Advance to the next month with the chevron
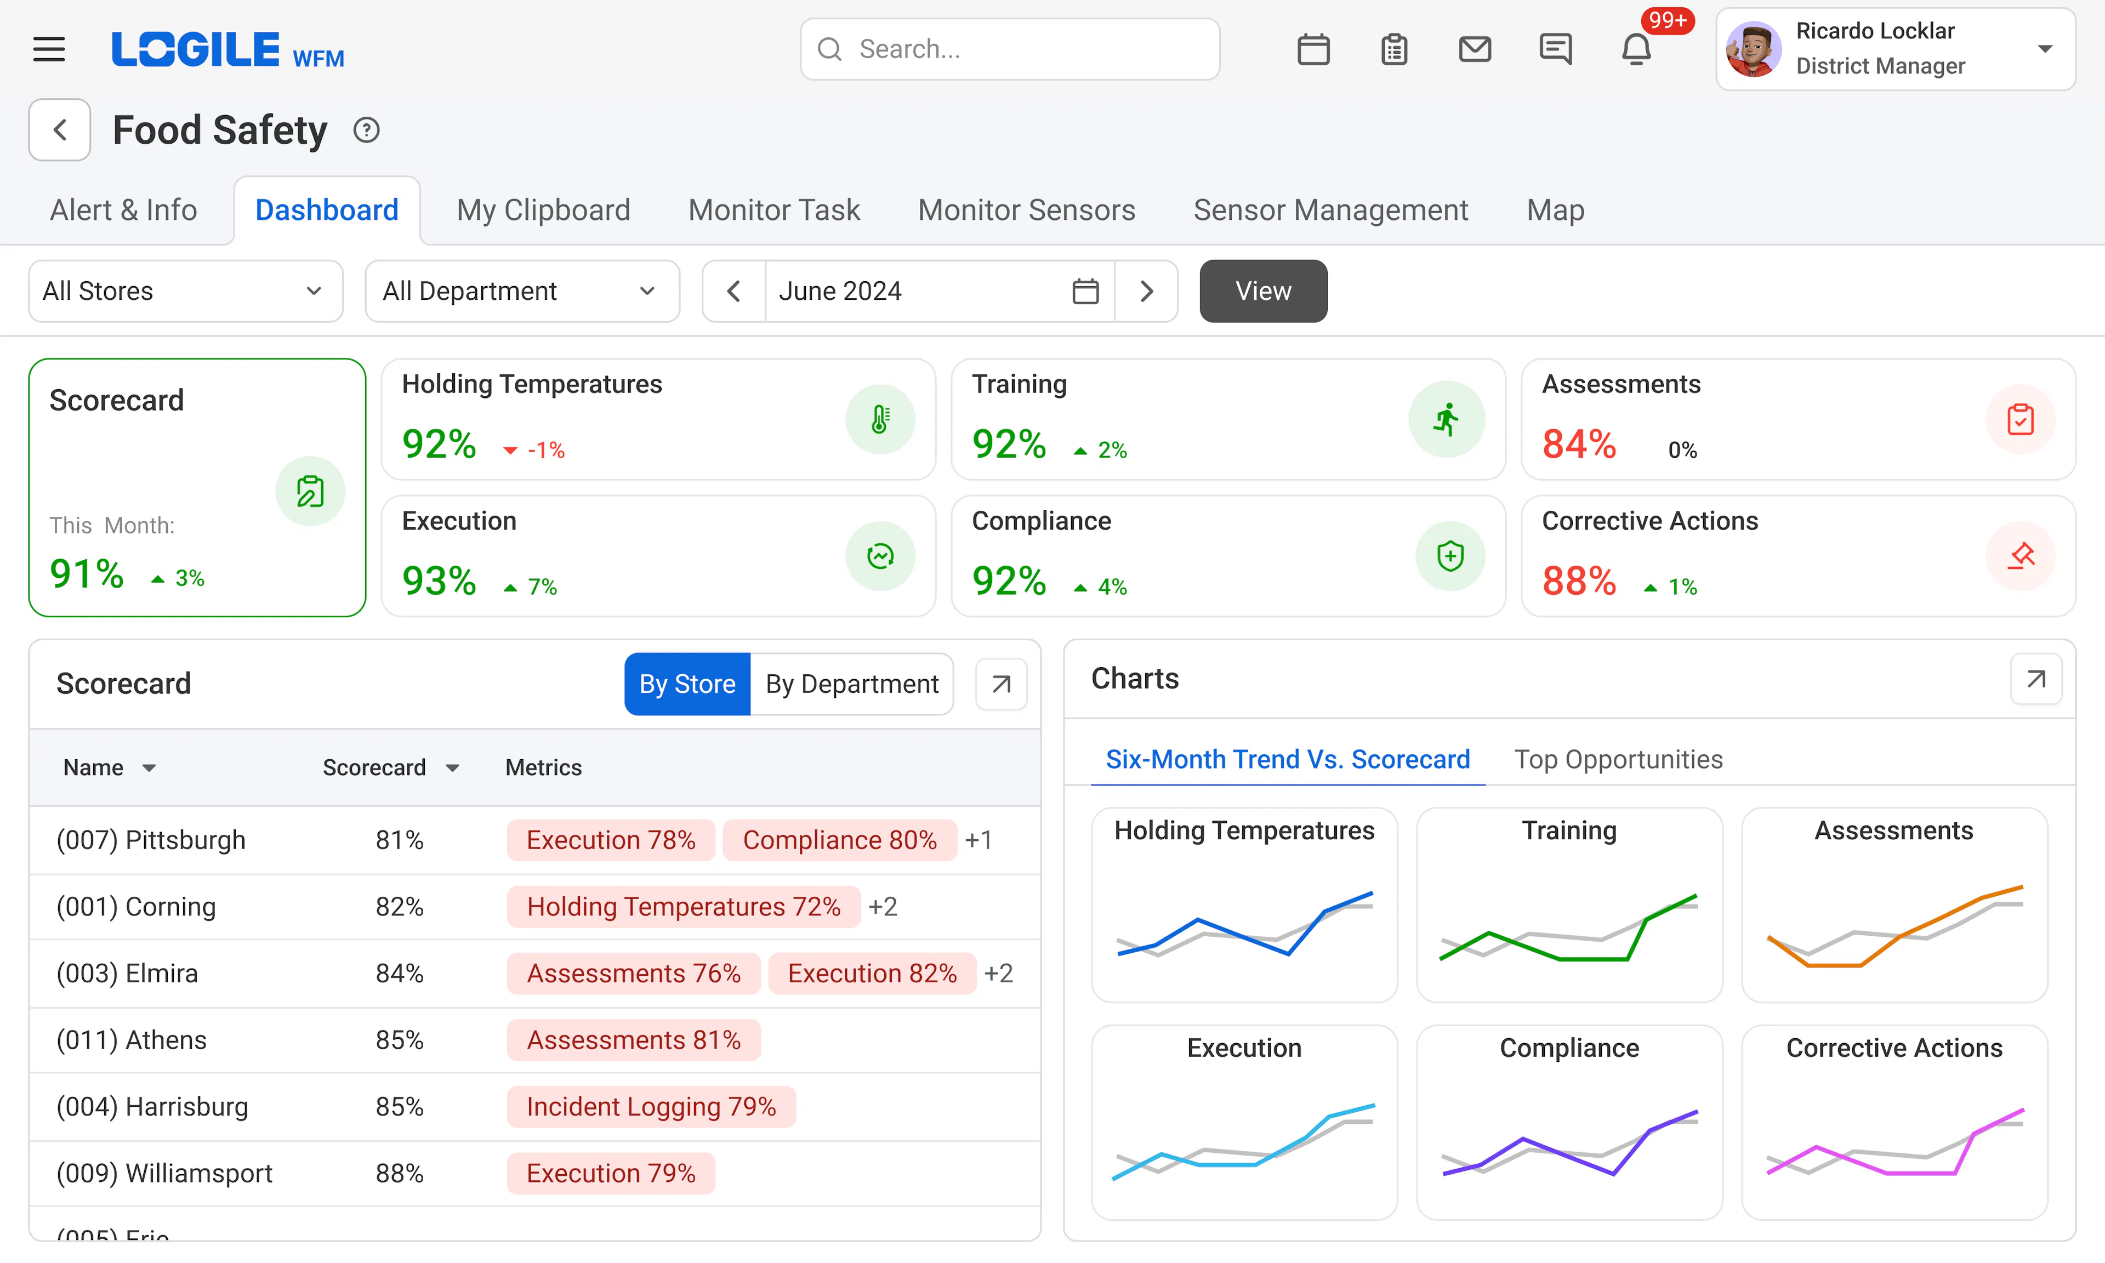This screenshot has width=2105, height=1263. click(x=1146, y=290)
